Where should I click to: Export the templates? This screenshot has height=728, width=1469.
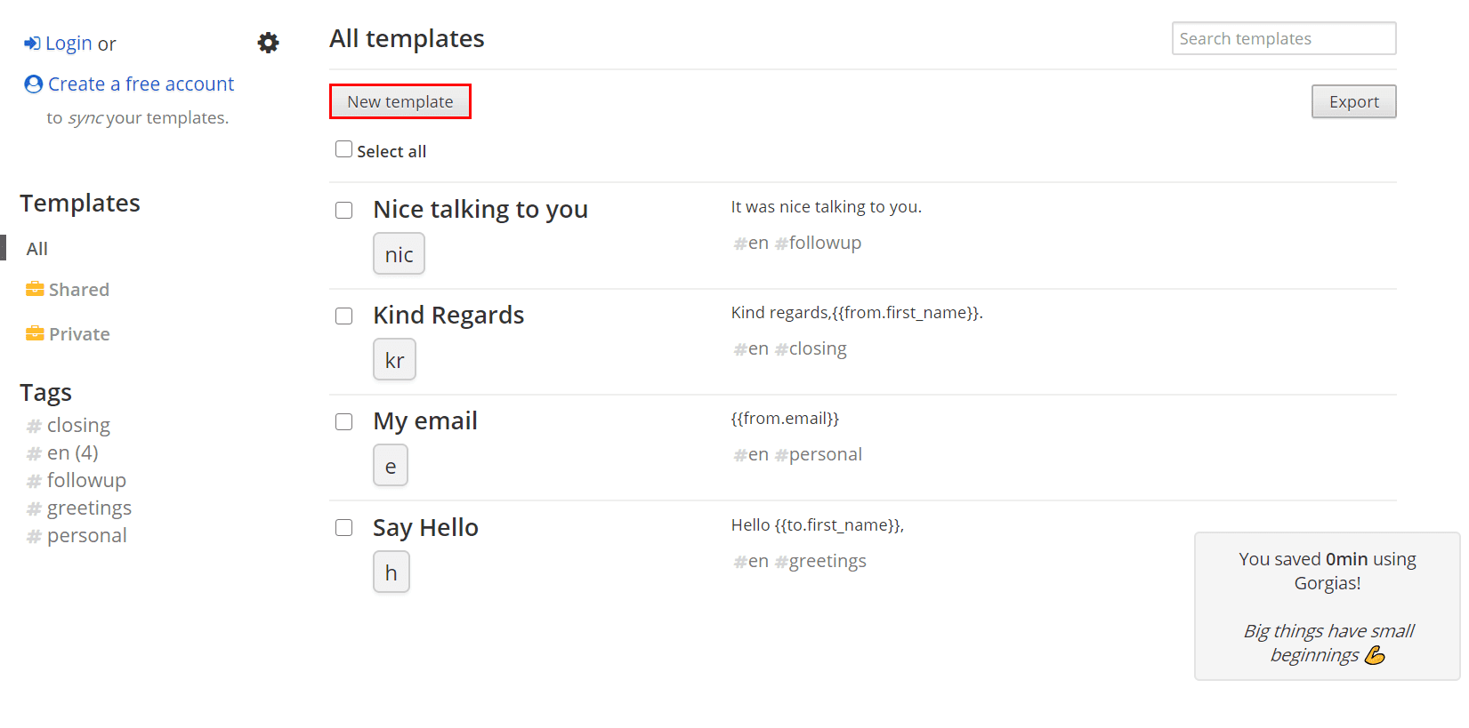pos(1353,101)
